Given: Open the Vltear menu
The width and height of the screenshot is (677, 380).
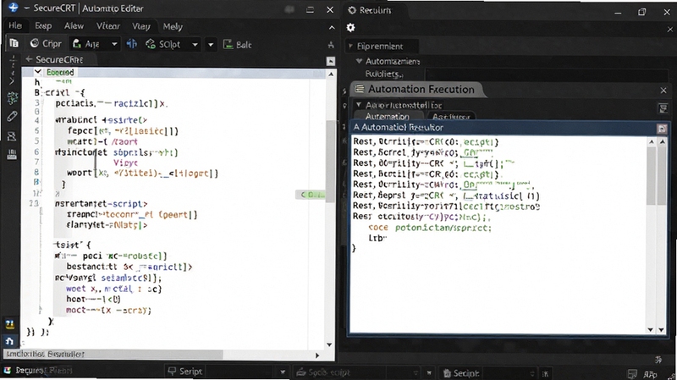Looking at the screenshot, I should [108, 26].
